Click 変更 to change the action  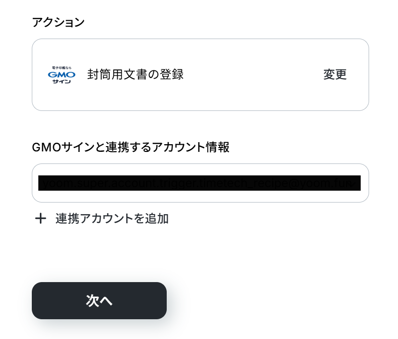335,74
